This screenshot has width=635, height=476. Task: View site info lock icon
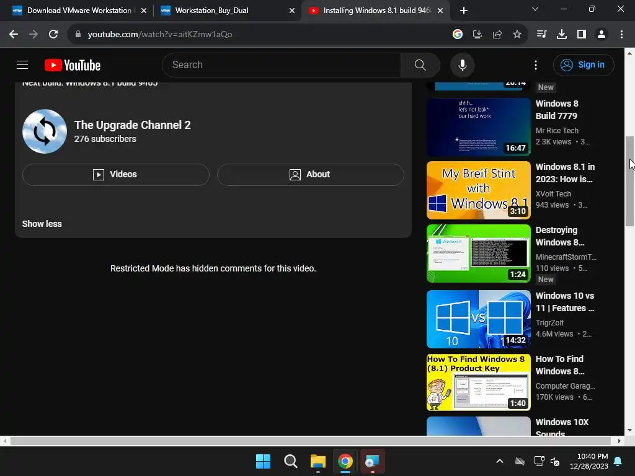click(x=78, y=35)
